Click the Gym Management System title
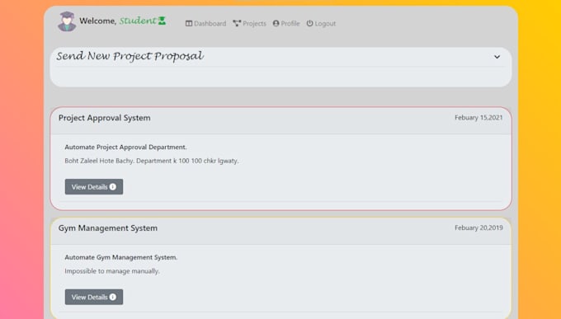This screenshot has width=561, height=319. click(x=108, y=228)
